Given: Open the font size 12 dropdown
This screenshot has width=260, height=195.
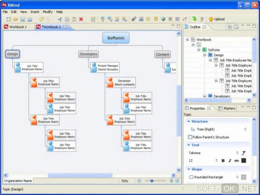Looking at the screenshot, I should [216, 161].
